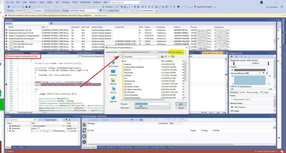
Task: Collapse the Process Memory graph section
Action: [x=230, y=73]
